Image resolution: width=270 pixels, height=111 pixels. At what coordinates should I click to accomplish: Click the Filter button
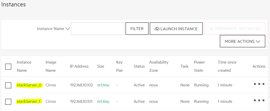coord(137,29)
